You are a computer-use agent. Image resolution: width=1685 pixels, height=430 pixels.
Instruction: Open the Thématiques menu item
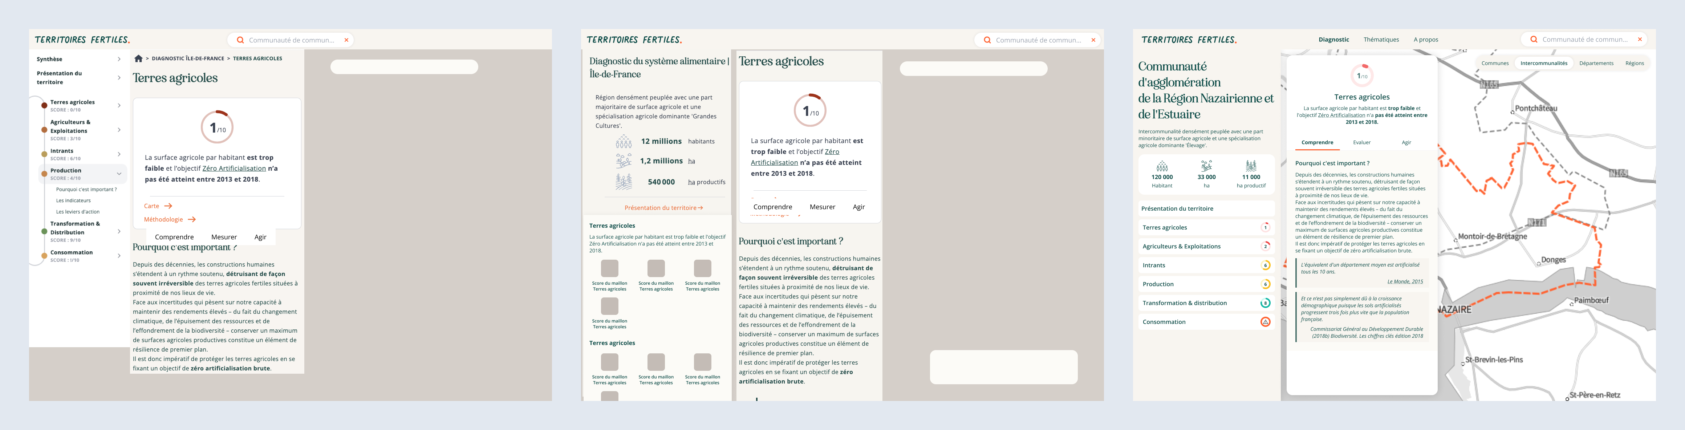[x=1381, y=39]
